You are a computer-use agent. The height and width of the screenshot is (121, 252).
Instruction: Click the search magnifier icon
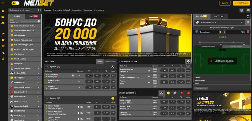40,10
